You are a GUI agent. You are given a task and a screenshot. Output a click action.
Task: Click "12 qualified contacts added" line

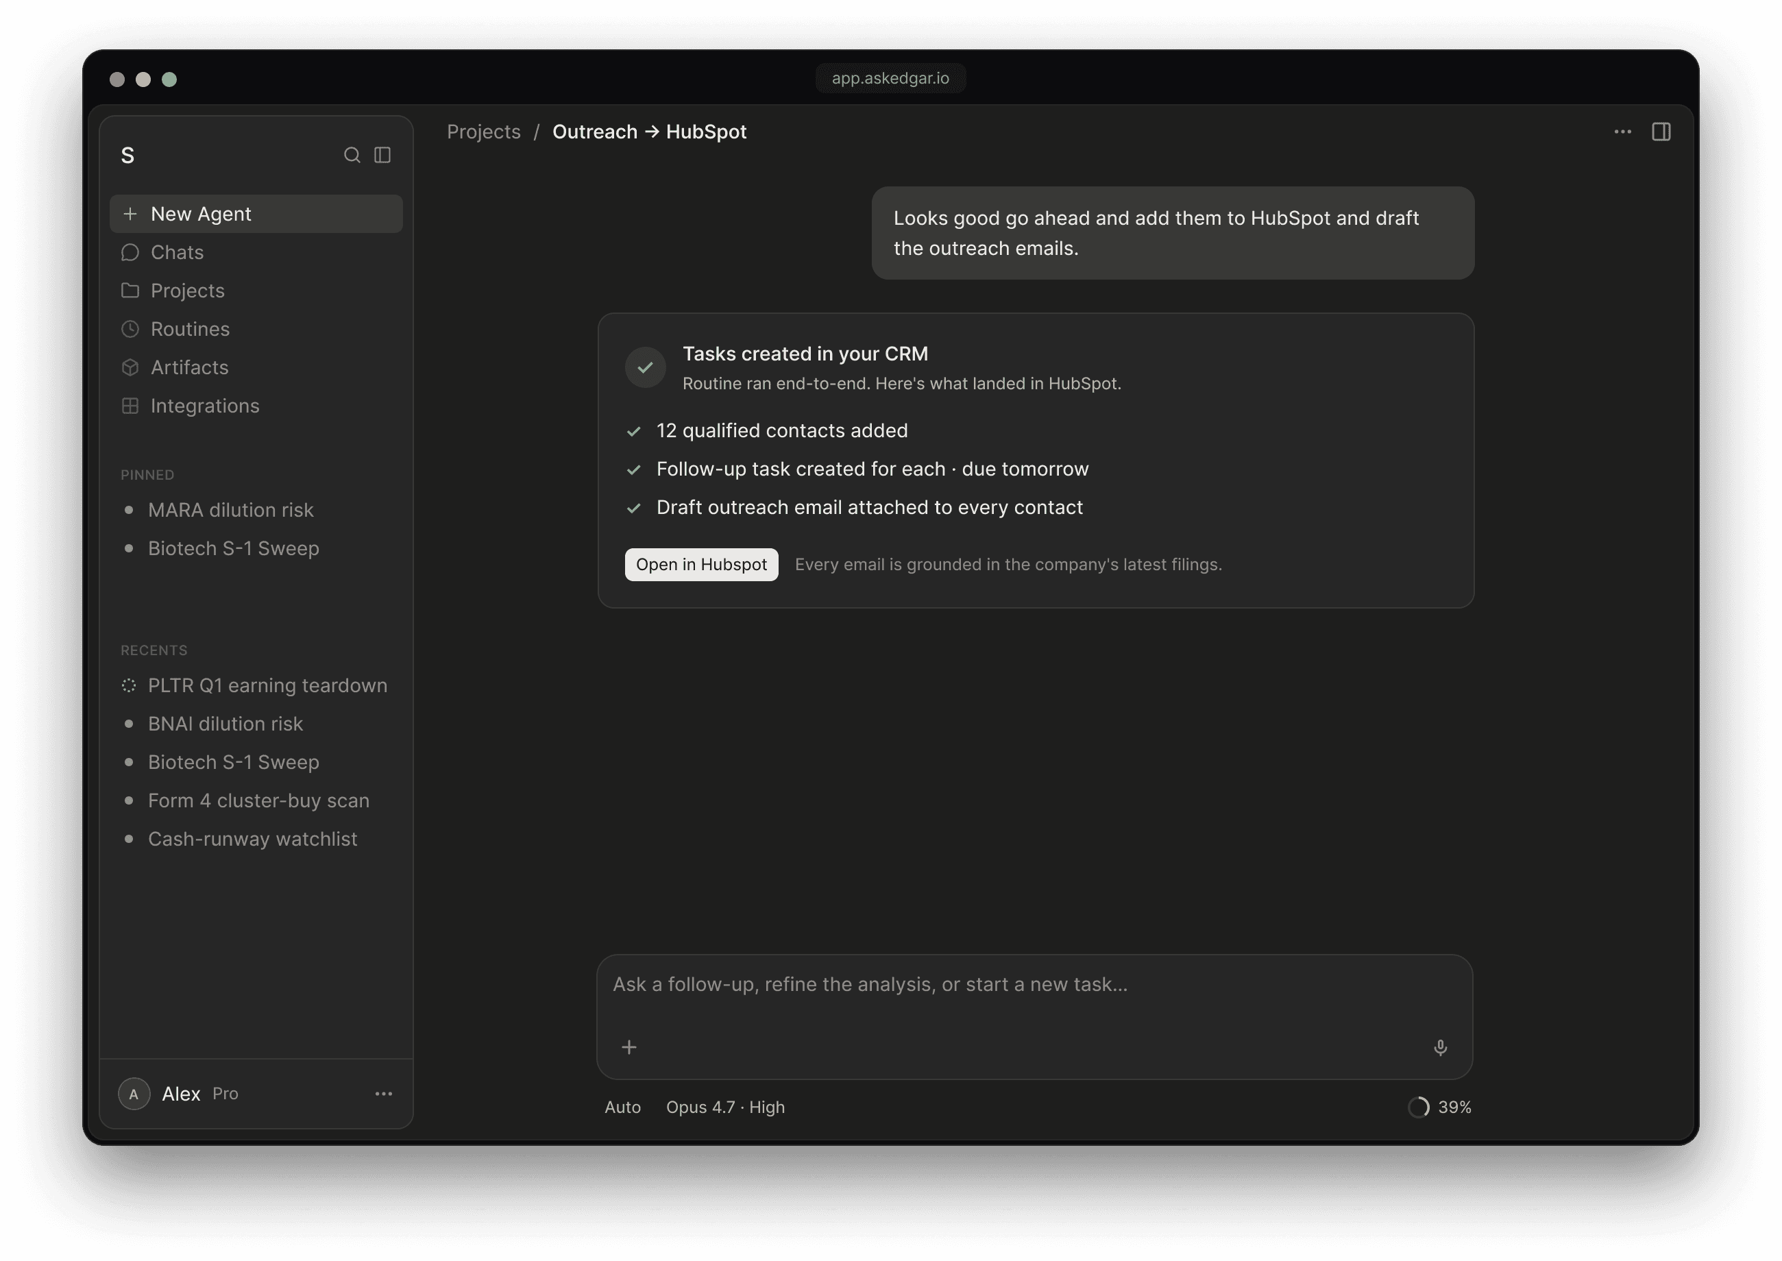(x=782, y=431)
